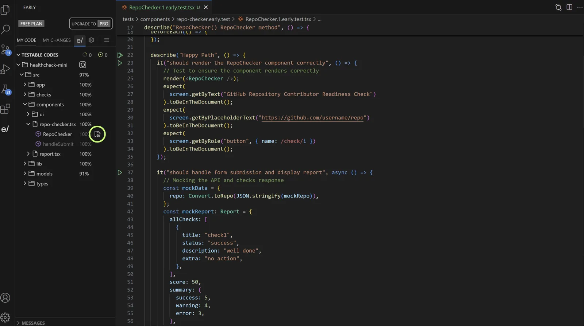Expand the app folder
Image resolution: width=584 pixels, height=328 pixels.
tap(25, 85)
